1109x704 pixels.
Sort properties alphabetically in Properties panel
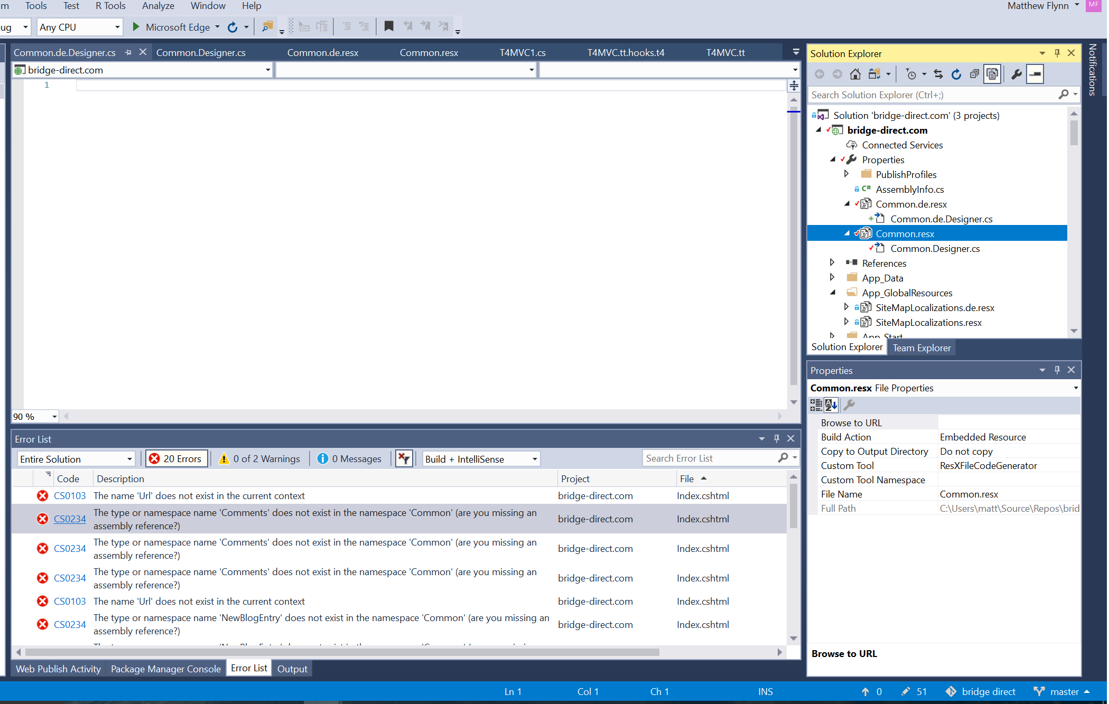(831, 405)
